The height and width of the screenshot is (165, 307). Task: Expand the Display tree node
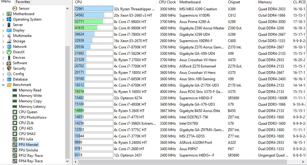tap(3, 31)
